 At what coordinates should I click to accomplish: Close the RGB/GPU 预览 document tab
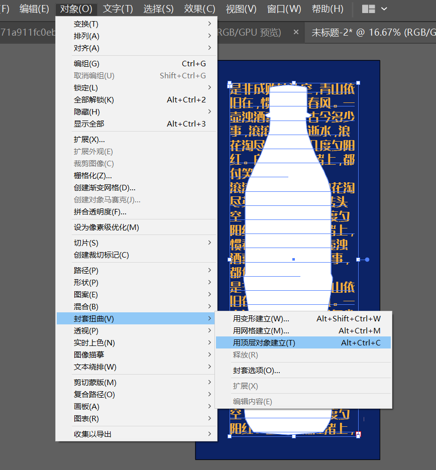click(296, 32)
